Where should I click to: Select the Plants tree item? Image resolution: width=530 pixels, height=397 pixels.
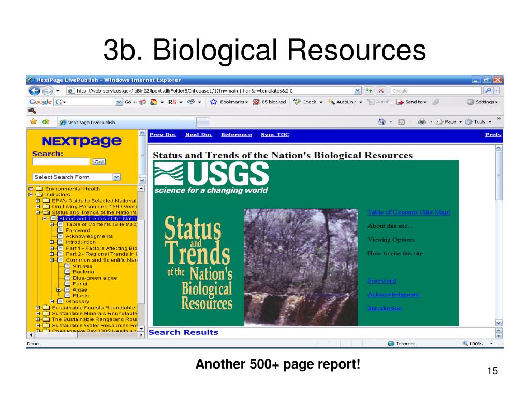coord(81,296)
